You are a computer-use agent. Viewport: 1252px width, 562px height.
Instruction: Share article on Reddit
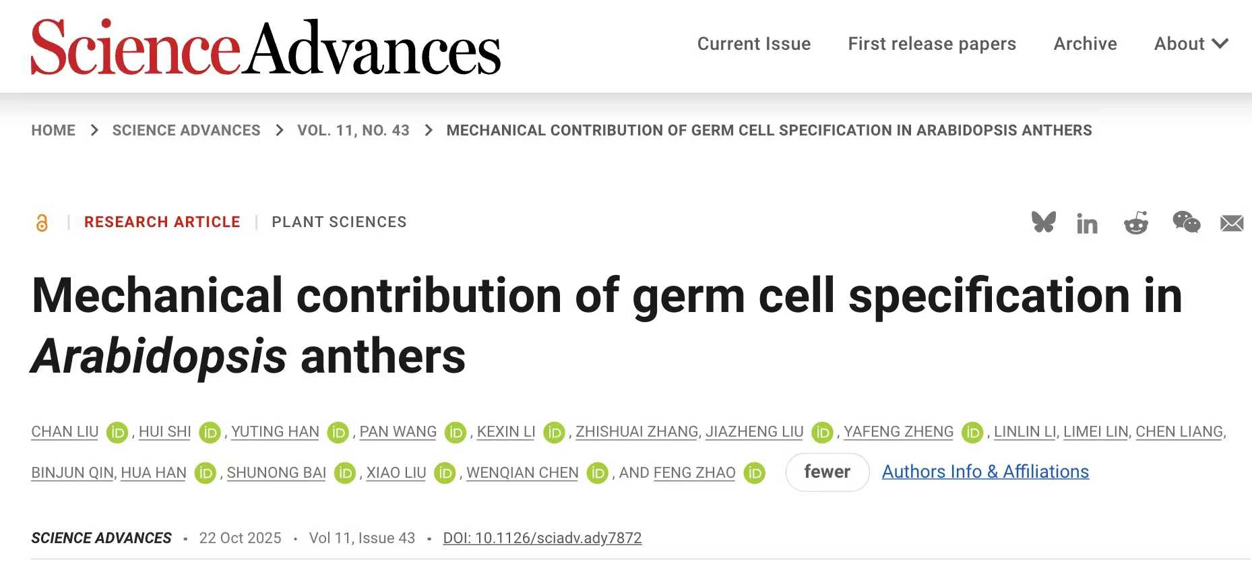pos(1136,223)
